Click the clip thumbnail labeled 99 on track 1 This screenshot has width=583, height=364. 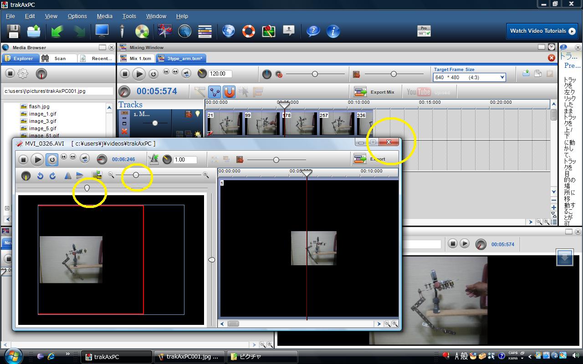click(262, 123)
